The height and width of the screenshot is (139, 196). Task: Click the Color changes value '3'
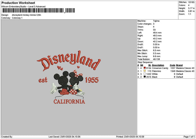154,24
